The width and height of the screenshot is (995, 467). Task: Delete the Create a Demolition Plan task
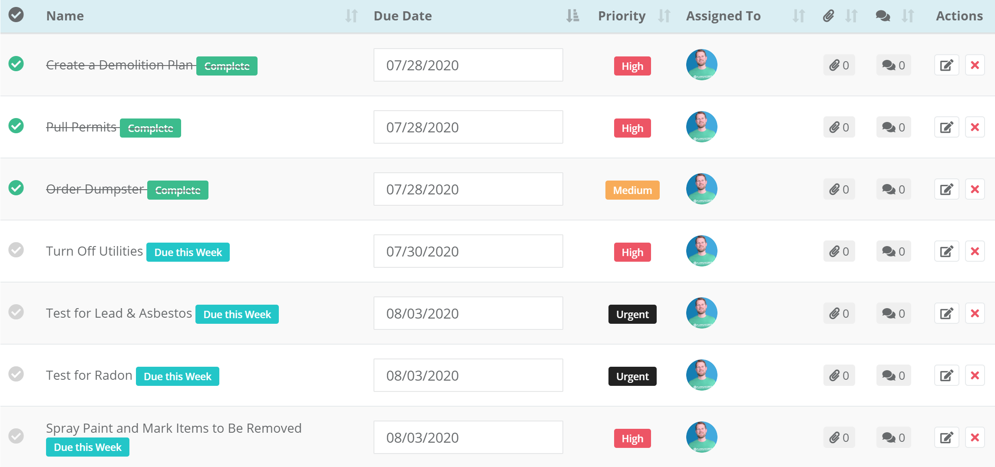[975, 66]
